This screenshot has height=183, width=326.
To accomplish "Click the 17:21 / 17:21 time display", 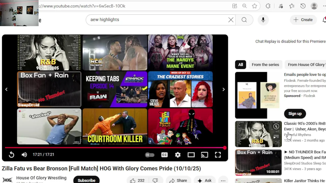I will 43,155.
